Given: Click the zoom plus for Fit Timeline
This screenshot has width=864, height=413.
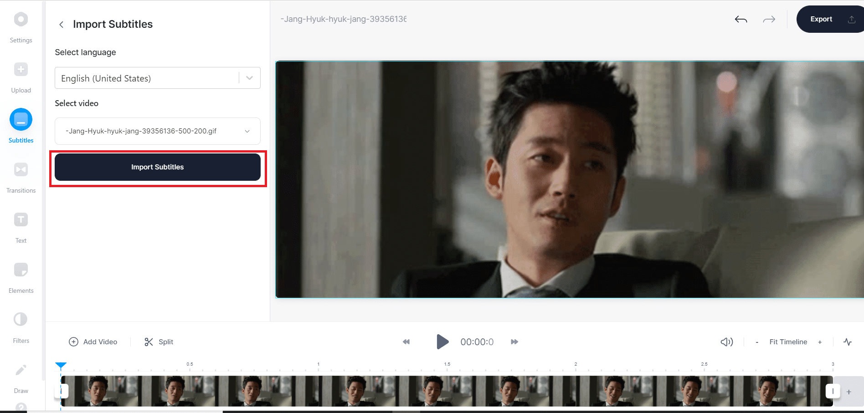Looking at the screenshot, I should tap(820, 342).
